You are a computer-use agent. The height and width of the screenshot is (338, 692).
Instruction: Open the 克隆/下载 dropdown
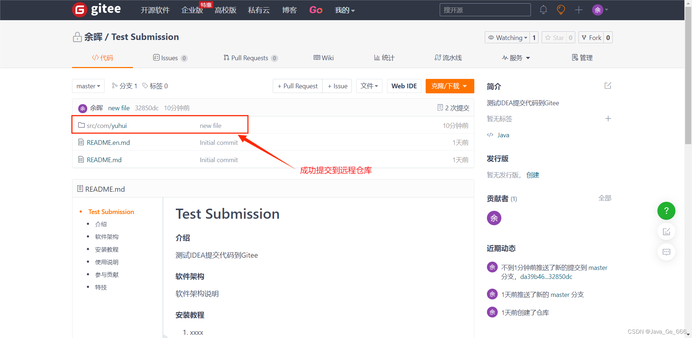pos(450,86)
